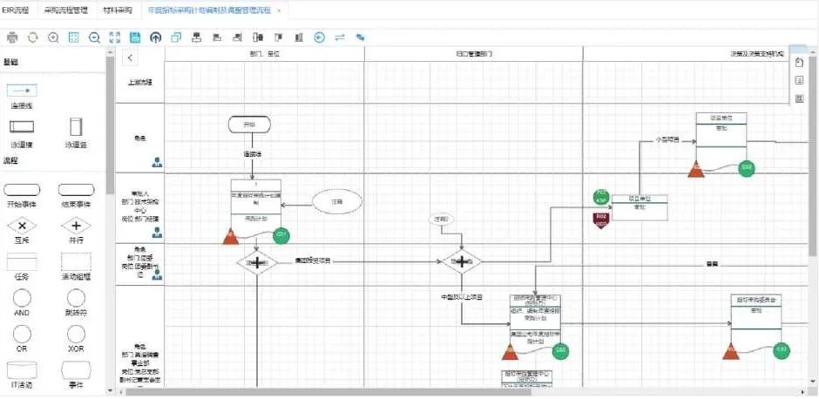Screen dimensions: 819x399
Task: Select the XOR circle shape
Action: pyautogui.click(x=77, y=334)
